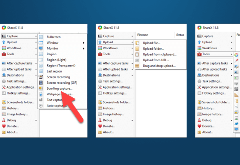Click the QR code icon in Tools menu

pyautogui.click(x=236, y=89)
